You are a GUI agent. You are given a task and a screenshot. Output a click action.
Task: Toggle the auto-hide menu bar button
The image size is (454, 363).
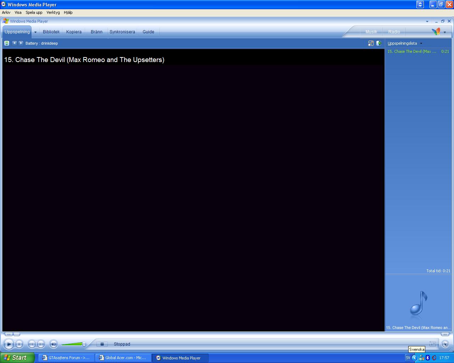(420, 4)
